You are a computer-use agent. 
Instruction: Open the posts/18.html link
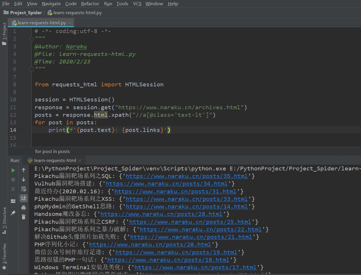[168, 260]
